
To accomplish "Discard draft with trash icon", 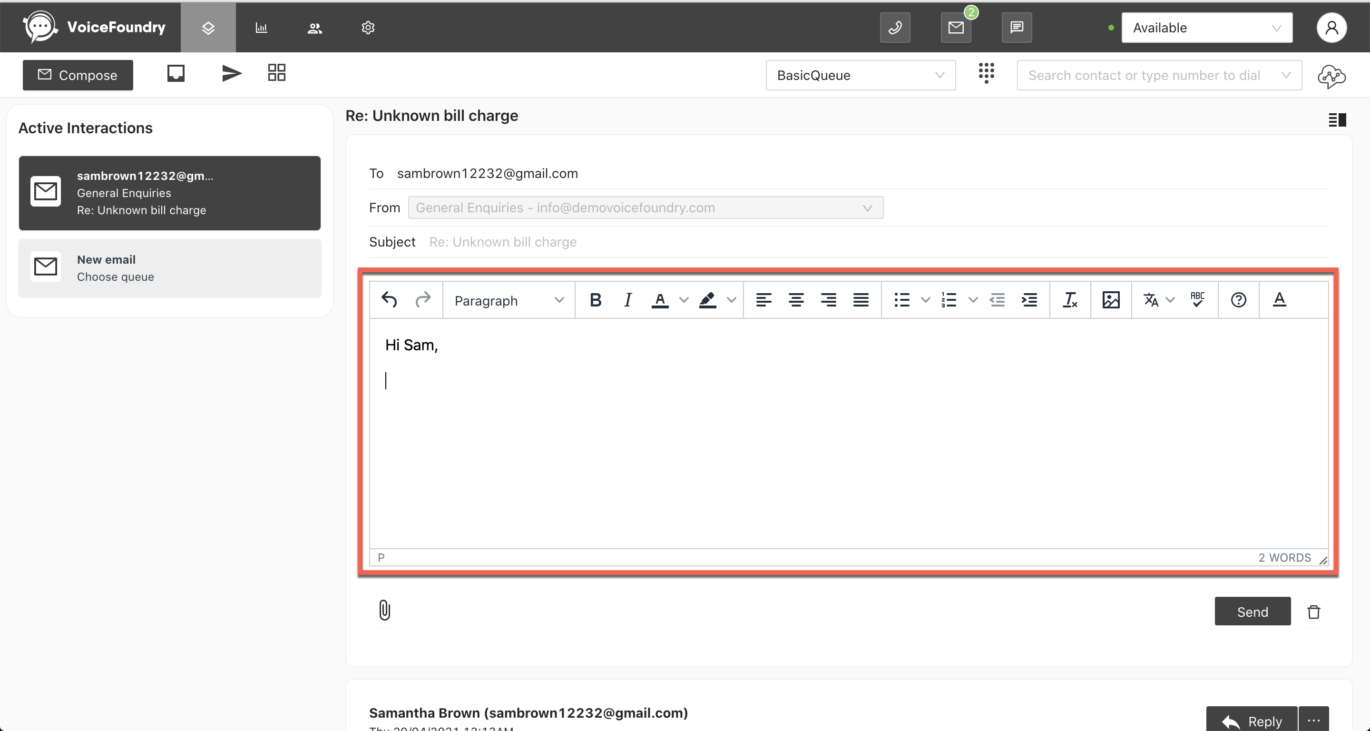I will pos(1313,612).
